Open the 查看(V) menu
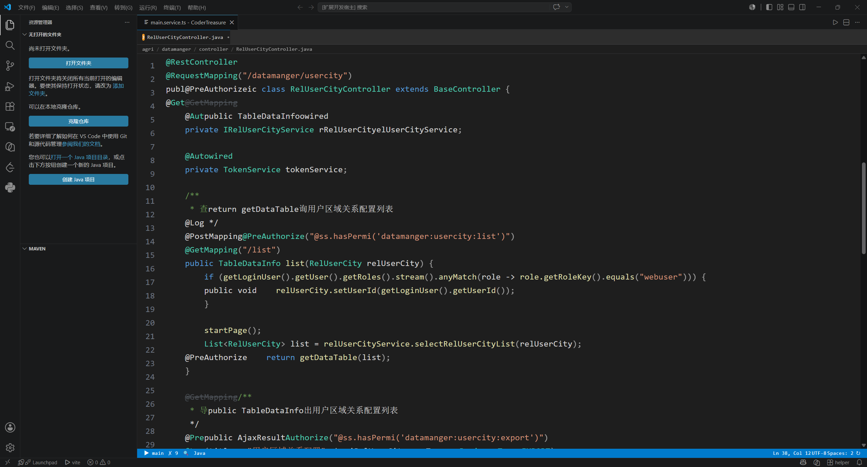Viewport: 867px width, 467px height. coord(99,7)
